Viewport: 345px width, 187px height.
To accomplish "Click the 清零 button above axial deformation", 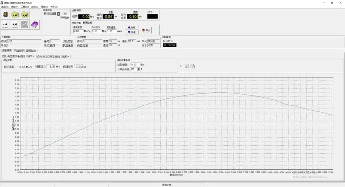I will [x=111, y=12].
